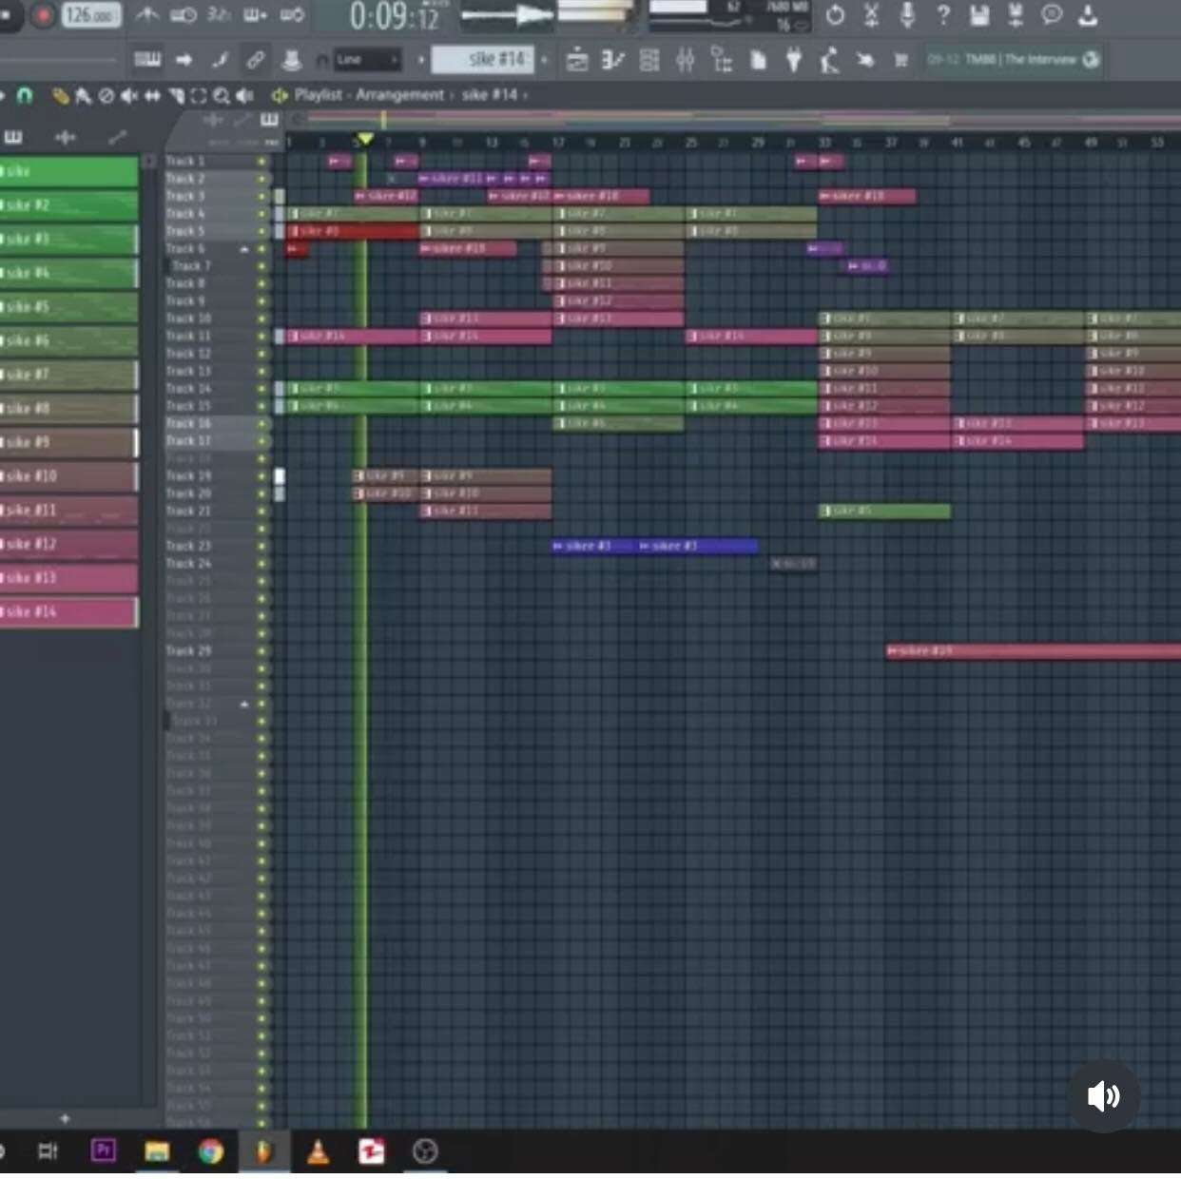Toggle the playlist magnet snap icon
Image resolution: width=1181 pixels, height=1179 pixels.
point(25,95)
